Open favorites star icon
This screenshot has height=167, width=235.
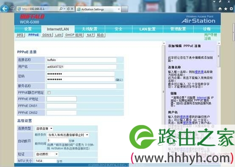coord(226,9)
